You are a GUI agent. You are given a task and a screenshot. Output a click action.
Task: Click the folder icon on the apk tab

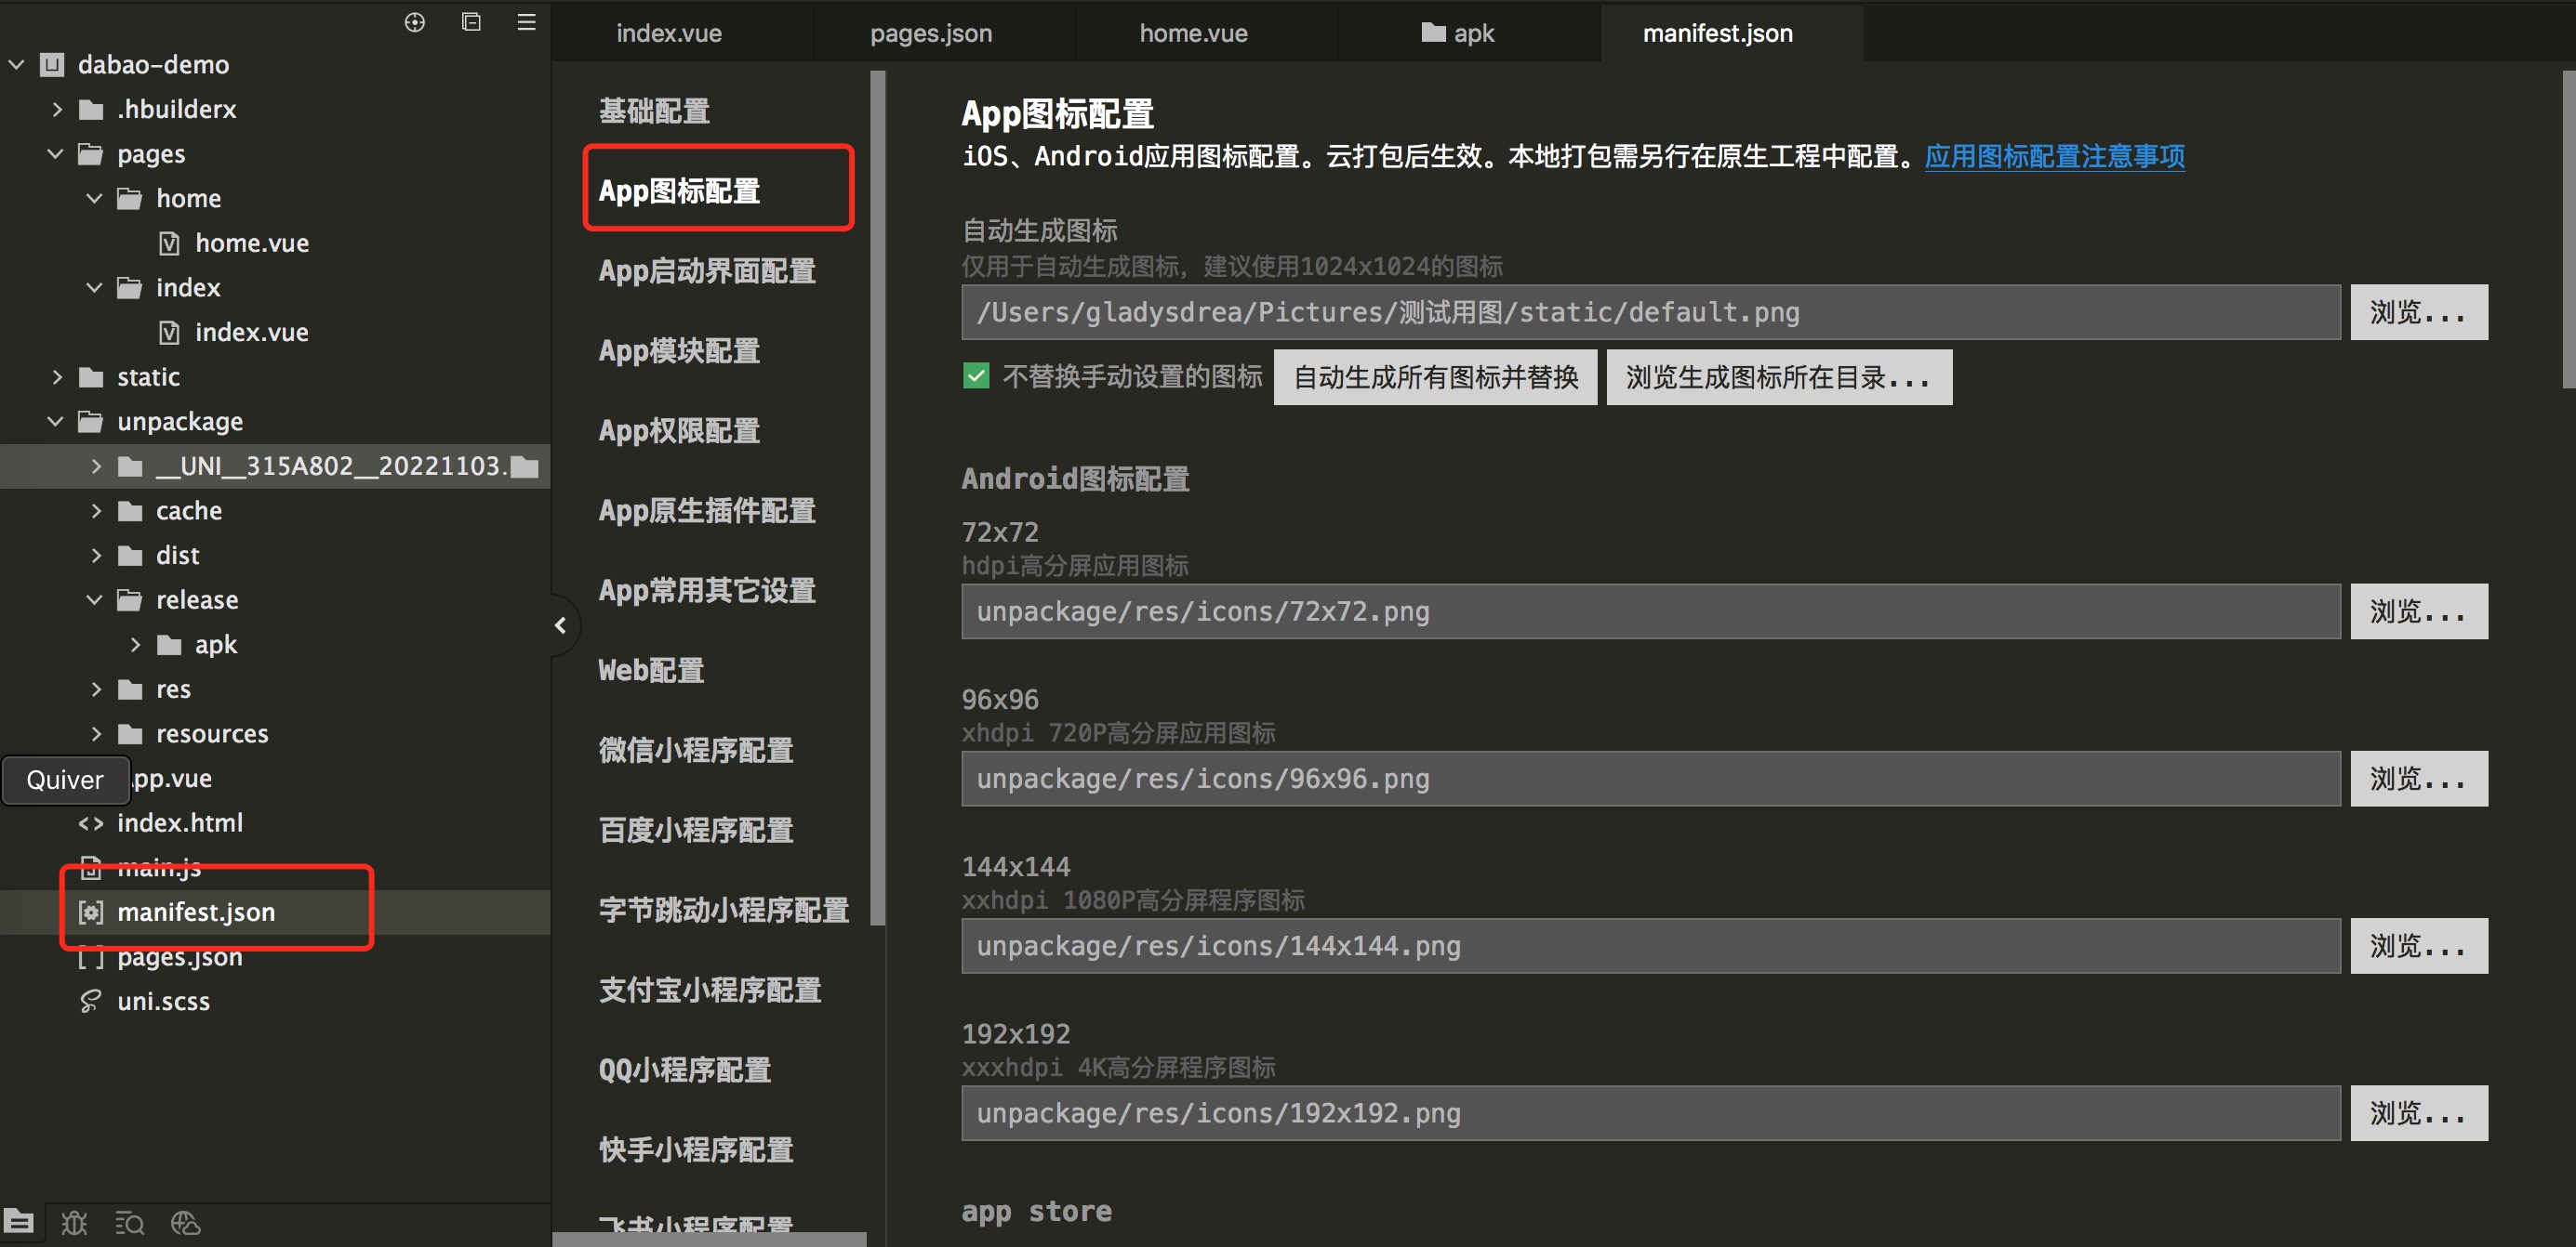pos(1435,32)
